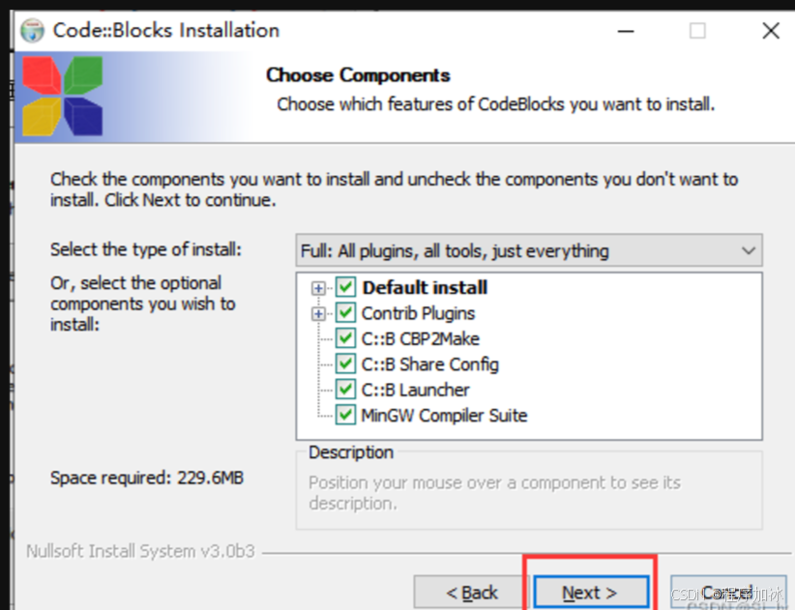Expand the Contrib Plugins tree node
This screenshot has height=610, width=795.
click(x=320, y=312)
